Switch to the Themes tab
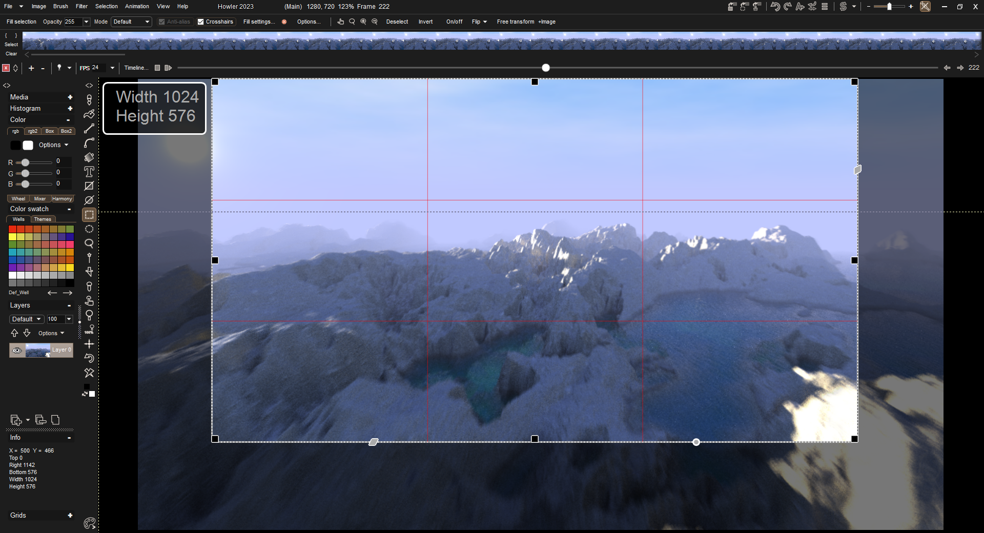 (x=43, y=219)
